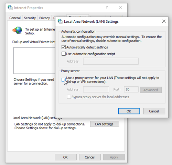Screen dimensions: 172x165
Task: Cancel the LAN Settings dialog
Action: tap(154, 111)
